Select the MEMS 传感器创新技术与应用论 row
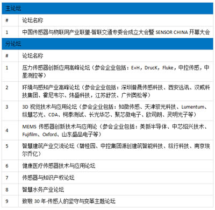This screenshot has width=215, height=210. pyautogui.click(x=107, y=130)
